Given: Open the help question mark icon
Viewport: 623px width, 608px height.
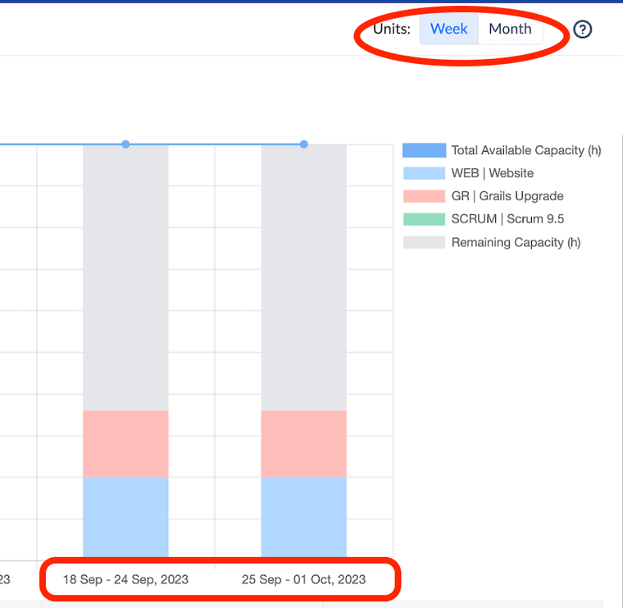Looking at the screenshot, I should tap(583, 29).
